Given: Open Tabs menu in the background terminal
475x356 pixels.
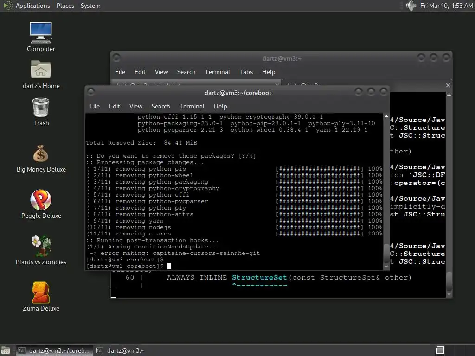Looking at the screenshot, I should tap(246, 72).
